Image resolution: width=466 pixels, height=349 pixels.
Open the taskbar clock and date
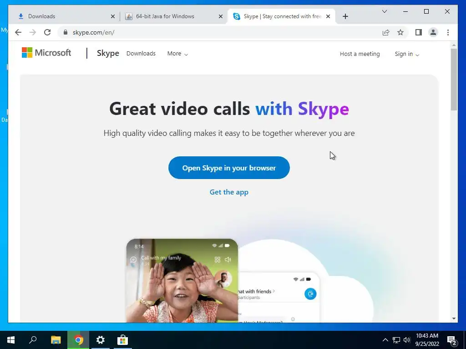coord(427,340)
